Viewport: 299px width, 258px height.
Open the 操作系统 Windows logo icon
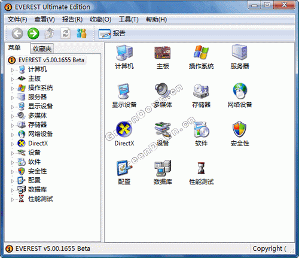(x=201, y=52)
